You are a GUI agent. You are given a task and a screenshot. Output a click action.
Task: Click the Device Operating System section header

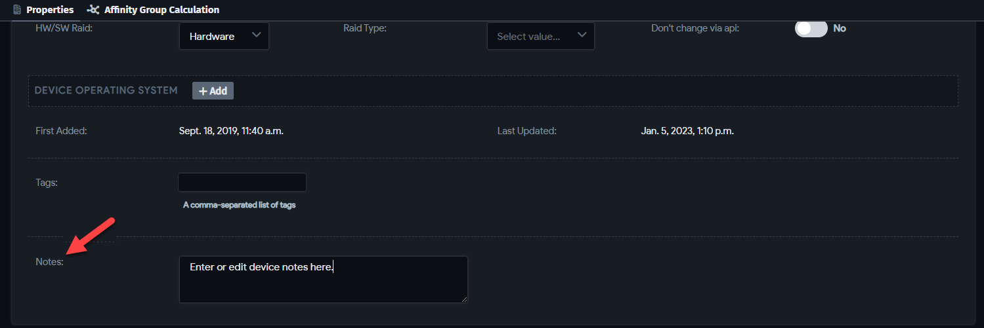pos(106,90)
